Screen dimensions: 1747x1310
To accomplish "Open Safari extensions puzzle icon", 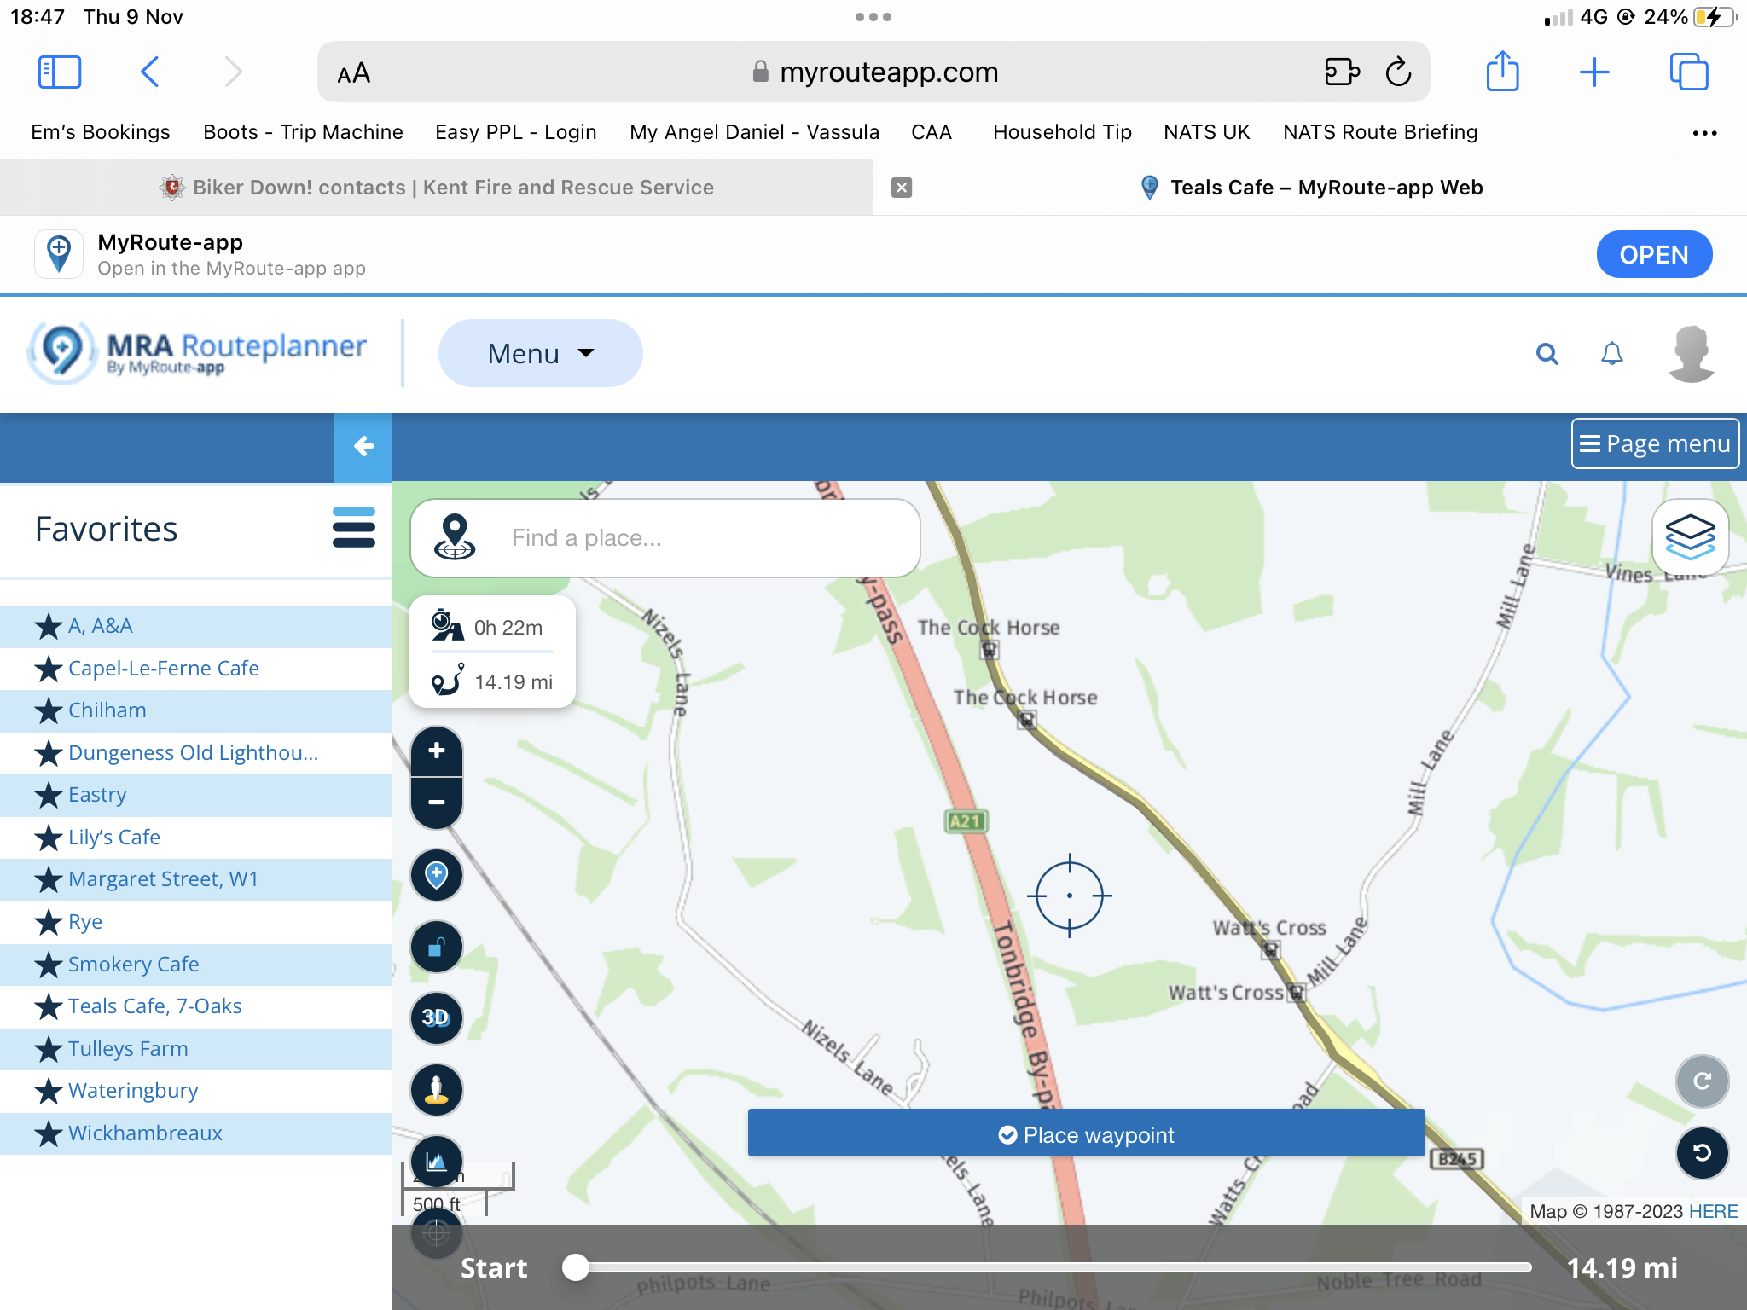I will (1342, 72).
